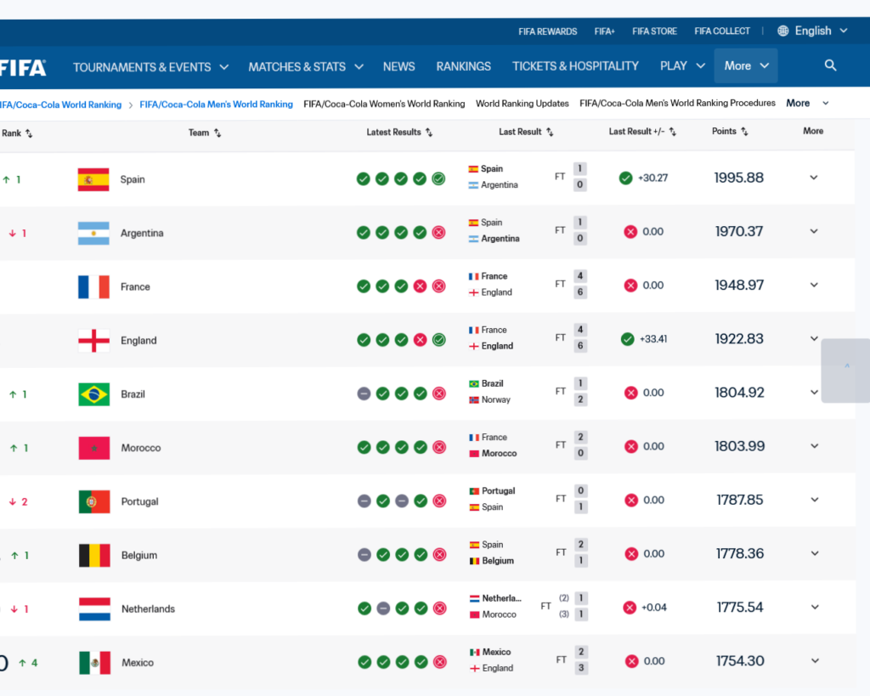Expand the Morocco row details

(815, 446)
